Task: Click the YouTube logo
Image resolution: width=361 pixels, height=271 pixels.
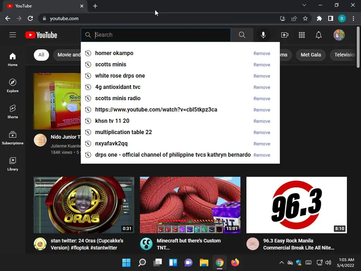Action: pyautogui.click(x=41, y=35)
